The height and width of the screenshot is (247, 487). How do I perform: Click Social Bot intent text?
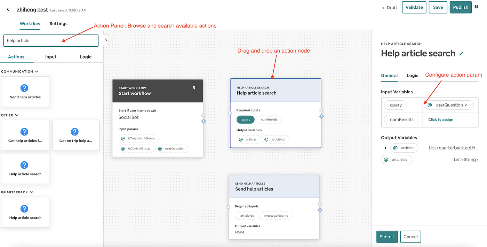(x=129, y=117)
